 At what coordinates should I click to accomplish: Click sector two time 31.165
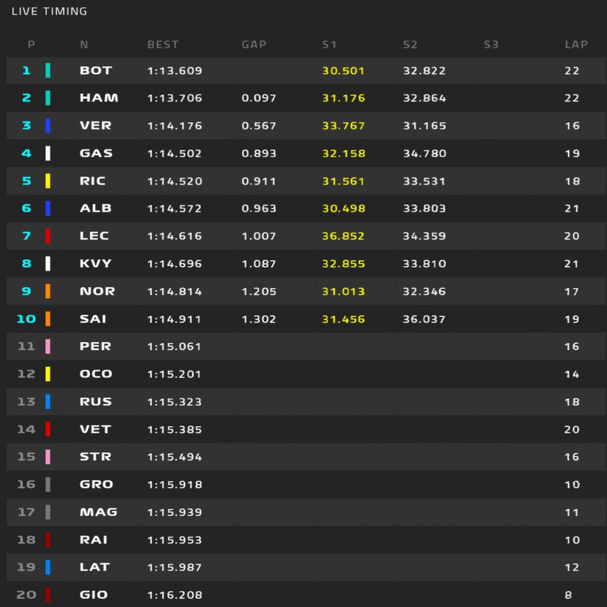[424, 126]
